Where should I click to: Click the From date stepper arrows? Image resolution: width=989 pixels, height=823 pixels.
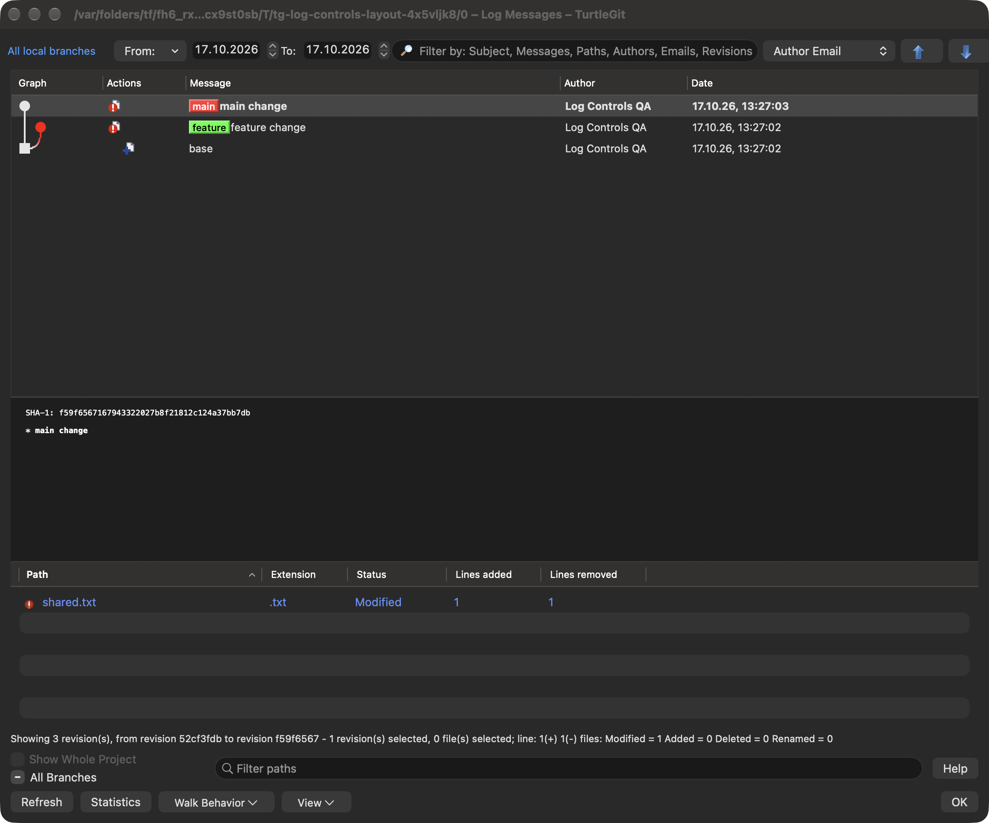pos(273,50)
